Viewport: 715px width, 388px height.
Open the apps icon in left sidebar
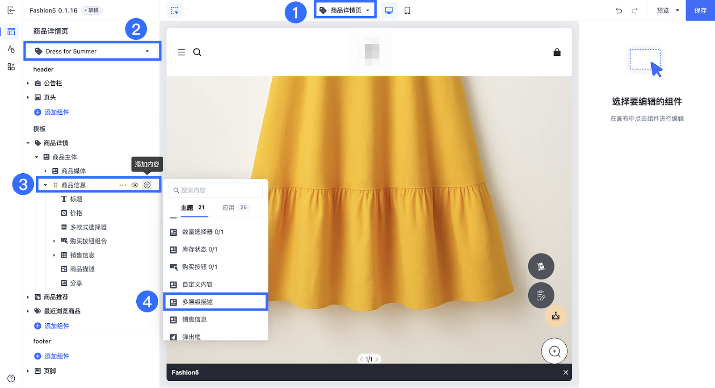(x=11, y=67)
